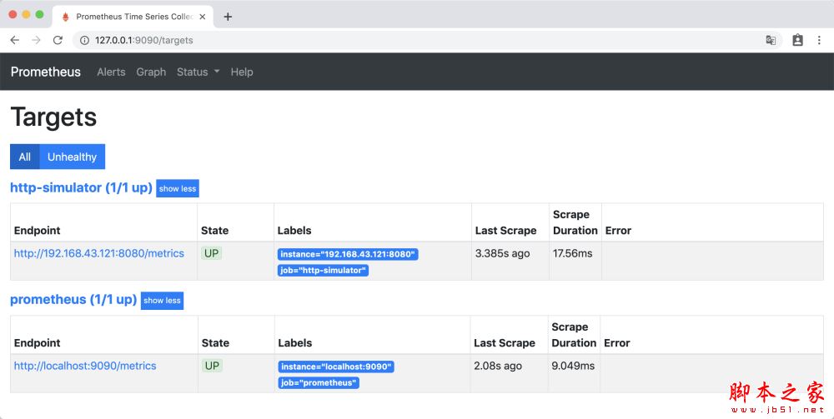The image size is (834, 419).
Task: Open the Status dropdown menu
Action: click(198, 72)
